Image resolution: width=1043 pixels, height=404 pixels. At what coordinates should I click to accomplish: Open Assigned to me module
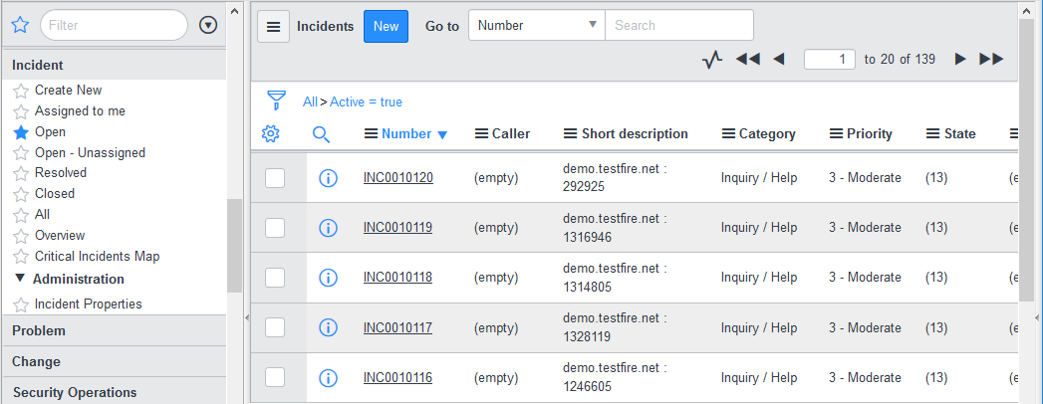coord(80,111)
